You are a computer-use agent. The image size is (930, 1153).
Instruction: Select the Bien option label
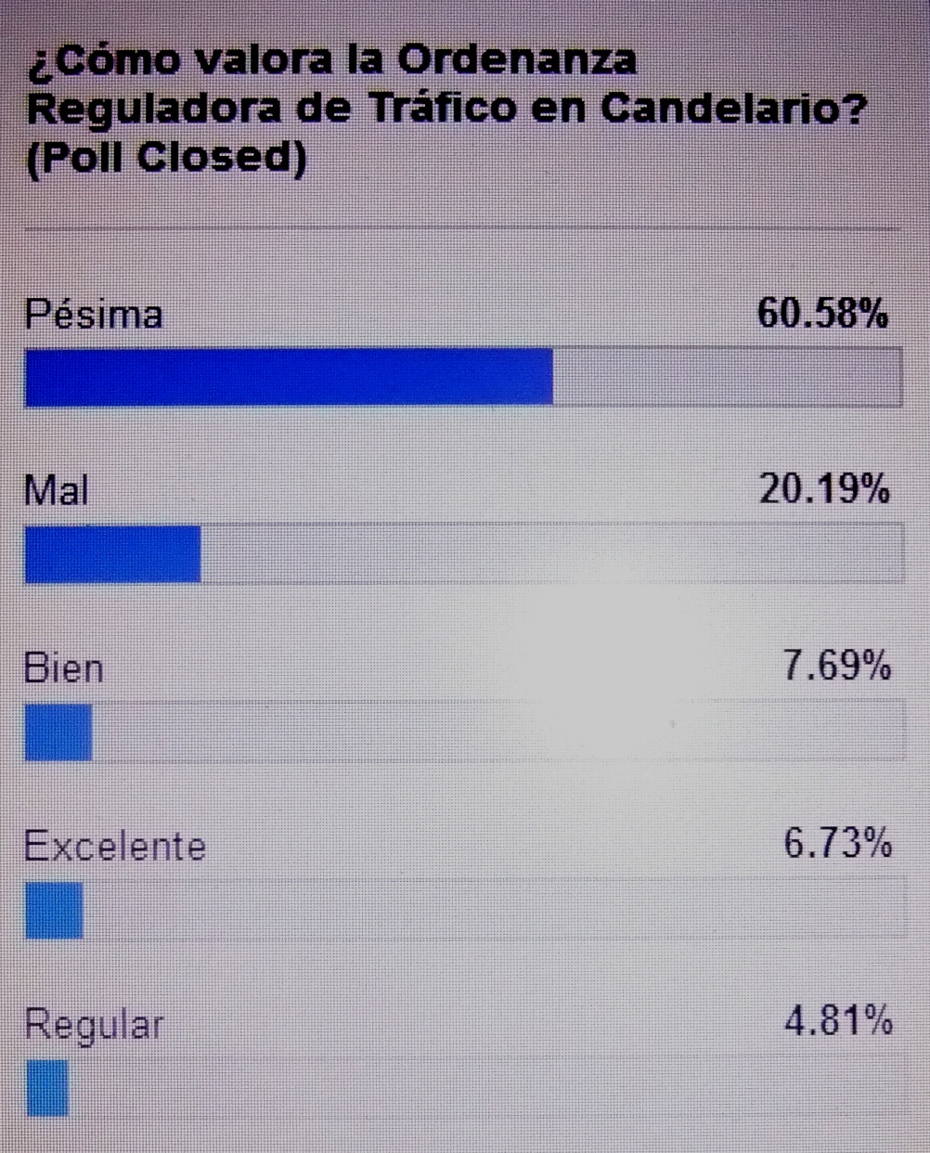(64, 668)
